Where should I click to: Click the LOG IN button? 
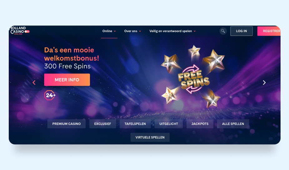click(242, 31)
